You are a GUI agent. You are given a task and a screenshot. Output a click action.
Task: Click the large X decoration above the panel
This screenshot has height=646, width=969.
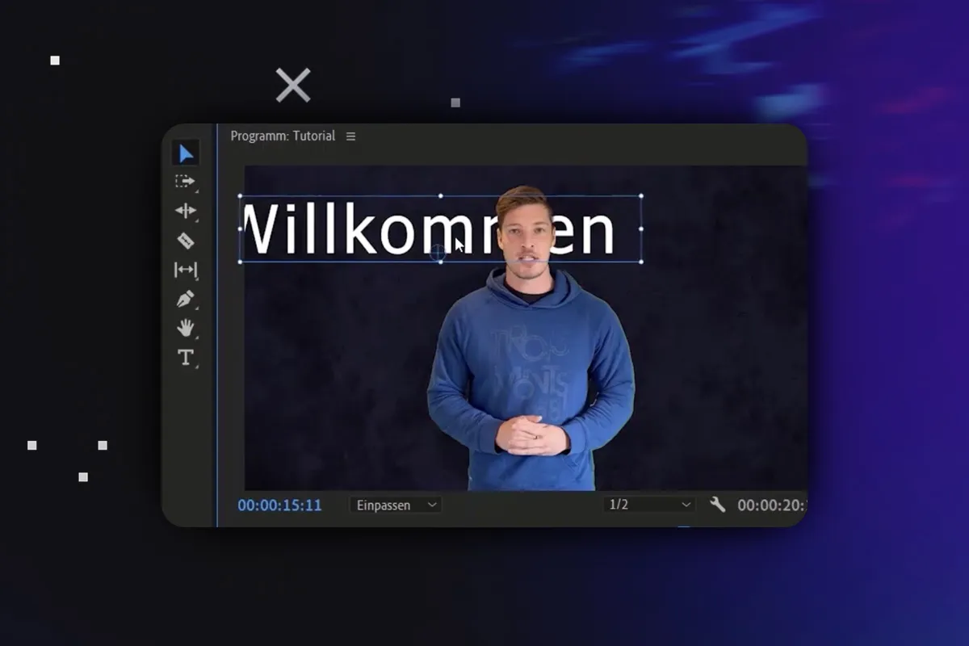click(x=293, y=85)
